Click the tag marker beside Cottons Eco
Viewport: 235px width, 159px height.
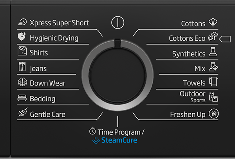click(225, 38)
